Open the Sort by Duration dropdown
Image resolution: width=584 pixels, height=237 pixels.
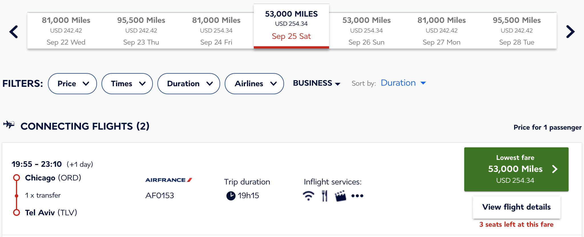[x=402, y=83]
